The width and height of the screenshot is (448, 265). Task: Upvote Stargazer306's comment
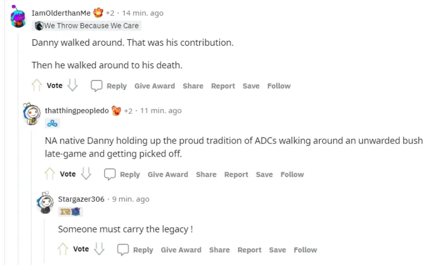pos(64,249)
